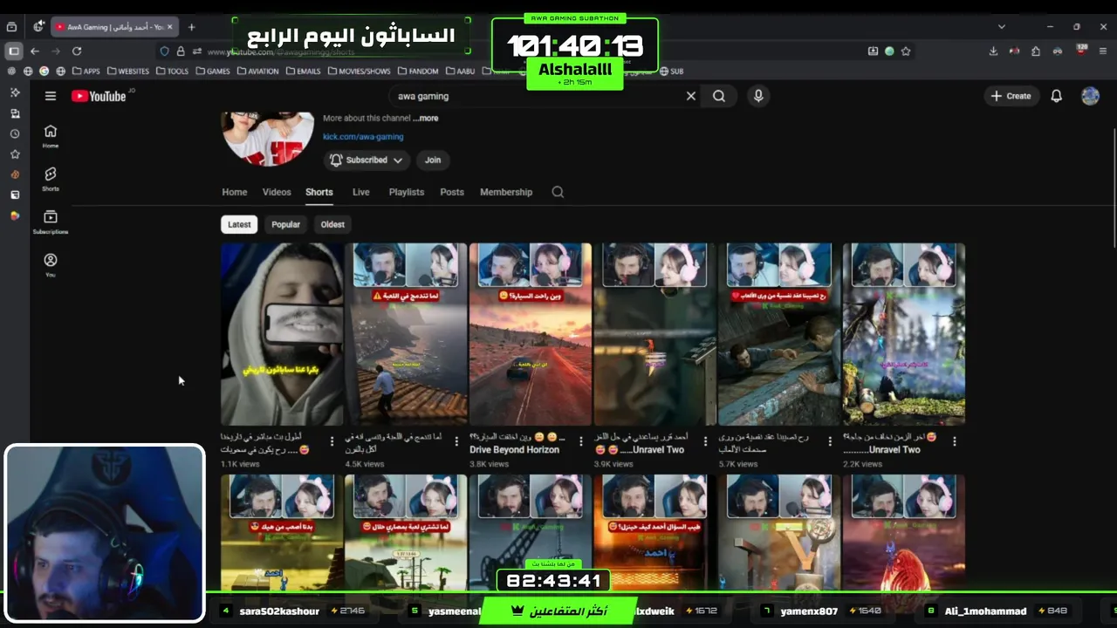The height and width of the screenshot is (628, 1117).
Task: Open the Drive Beyond Horizon short thumbnail
Action: [x=531, y=334]
